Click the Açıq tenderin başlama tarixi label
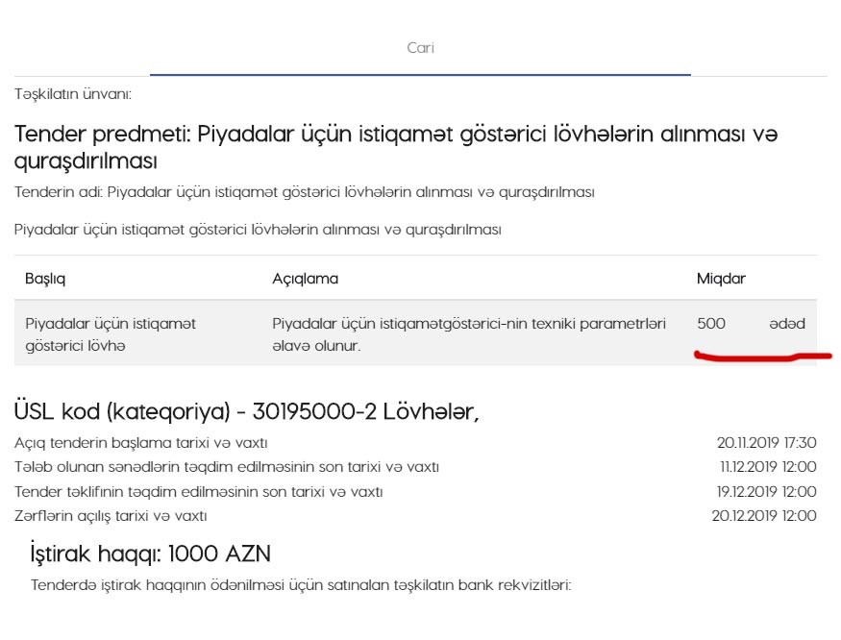841x640 pixels. 141,443
